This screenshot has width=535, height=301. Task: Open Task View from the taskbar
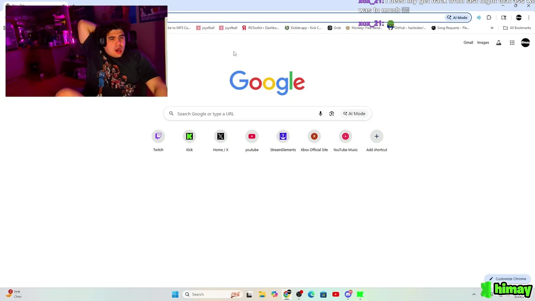pos(249,294)
